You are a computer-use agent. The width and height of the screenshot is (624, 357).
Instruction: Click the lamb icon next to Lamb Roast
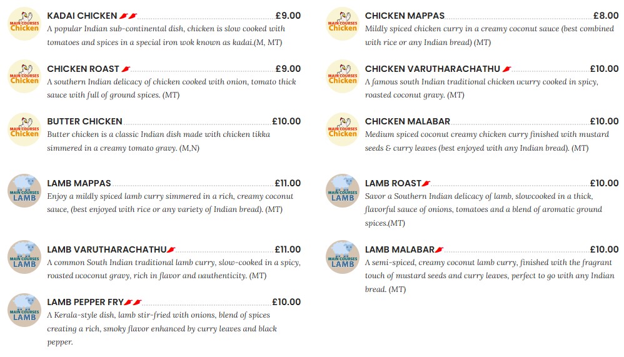(343, 191)
